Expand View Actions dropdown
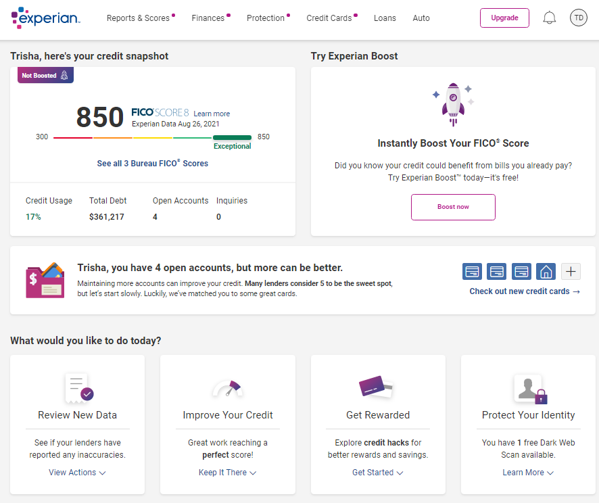This screenshot has height=503, width=599. tap(77, 473)
